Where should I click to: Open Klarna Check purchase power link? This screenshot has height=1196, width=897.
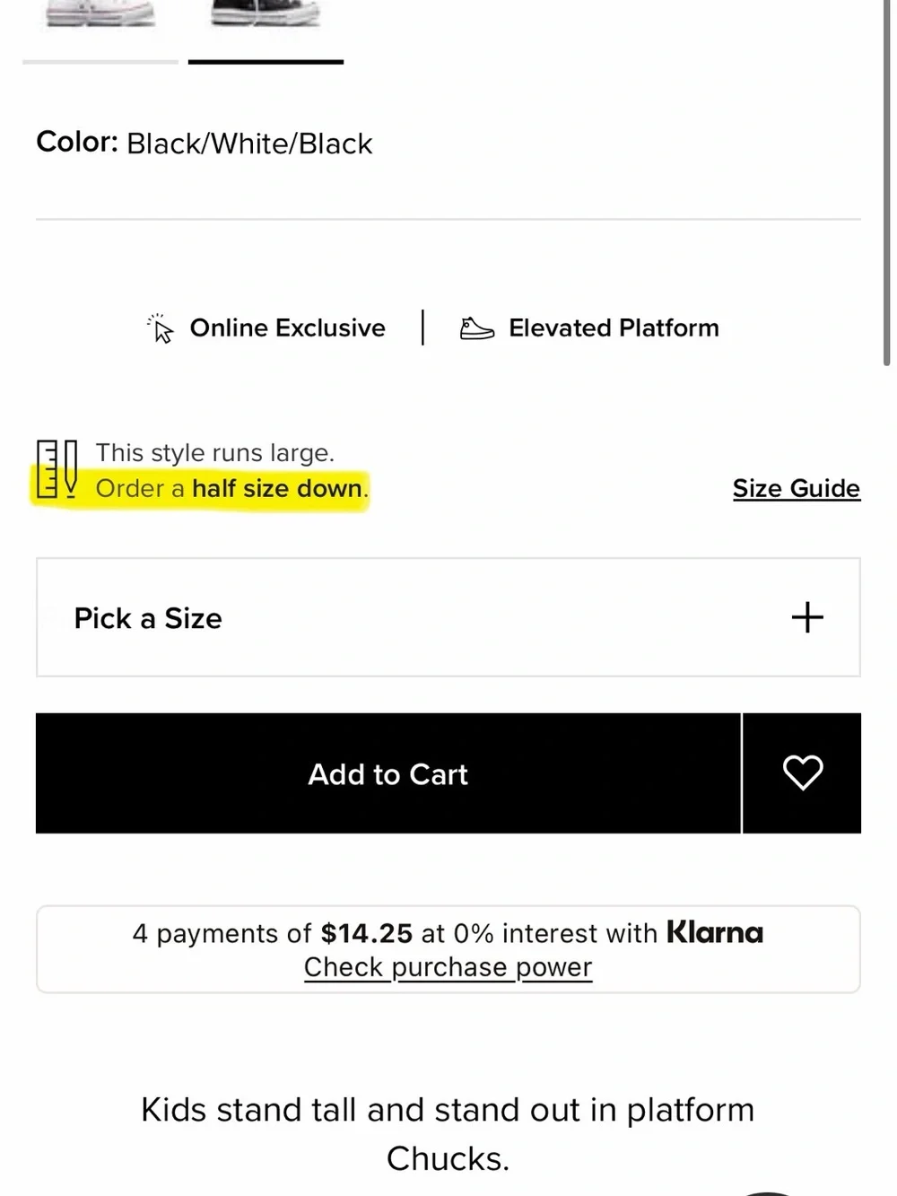tap(448, 967)
